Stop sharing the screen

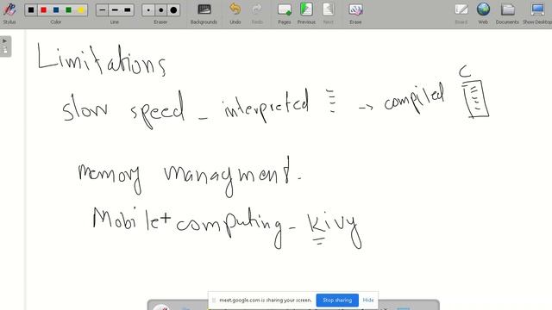[x=337, y=301]
